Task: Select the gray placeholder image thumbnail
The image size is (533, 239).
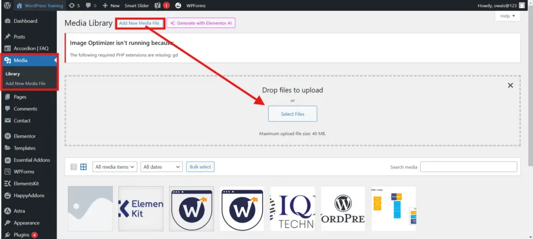Action: (91, 208)
